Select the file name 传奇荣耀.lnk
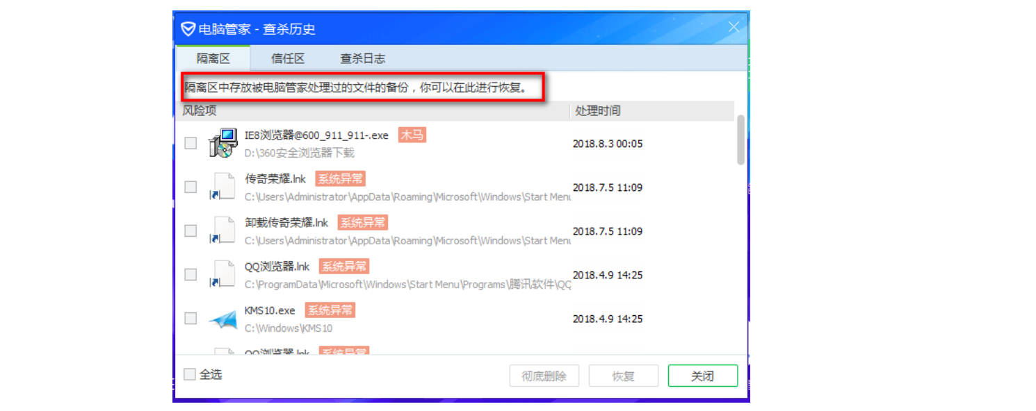The image size is (1036, 411). click(x=275, y=179)
